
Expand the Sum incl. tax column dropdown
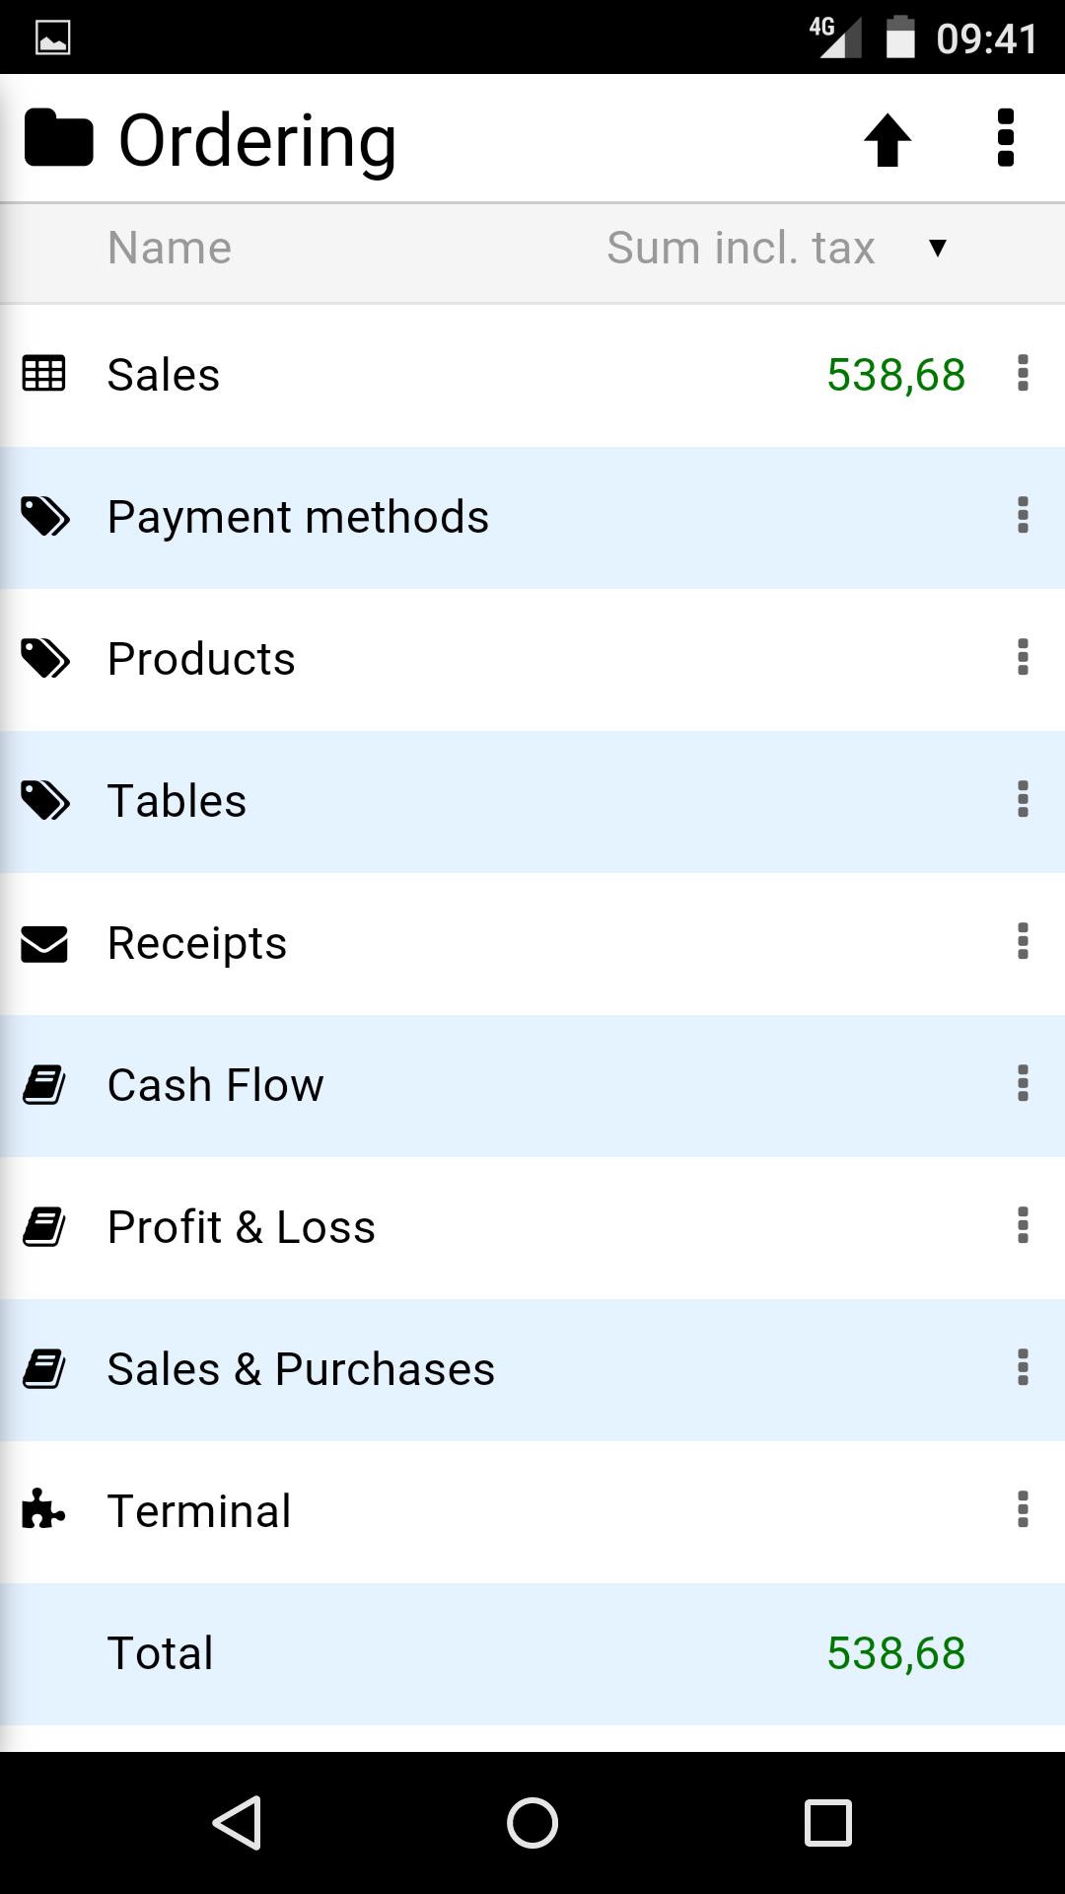point(937,248)
